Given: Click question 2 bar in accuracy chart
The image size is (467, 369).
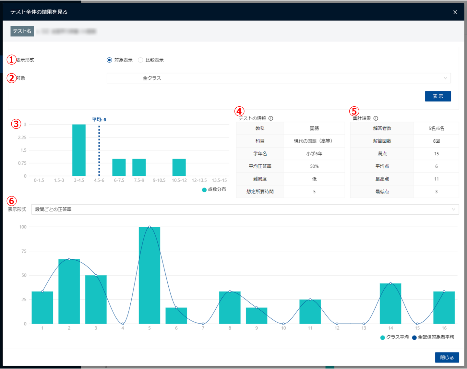Looking at the screenshot, I should 69,291.
